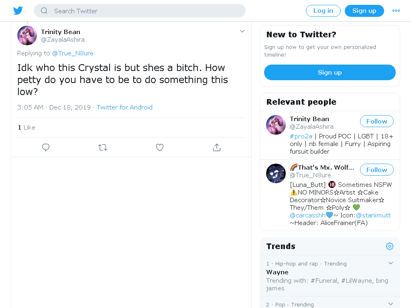
Task: Retweet Trinity Bean's tweet
Action: (103, 148)
